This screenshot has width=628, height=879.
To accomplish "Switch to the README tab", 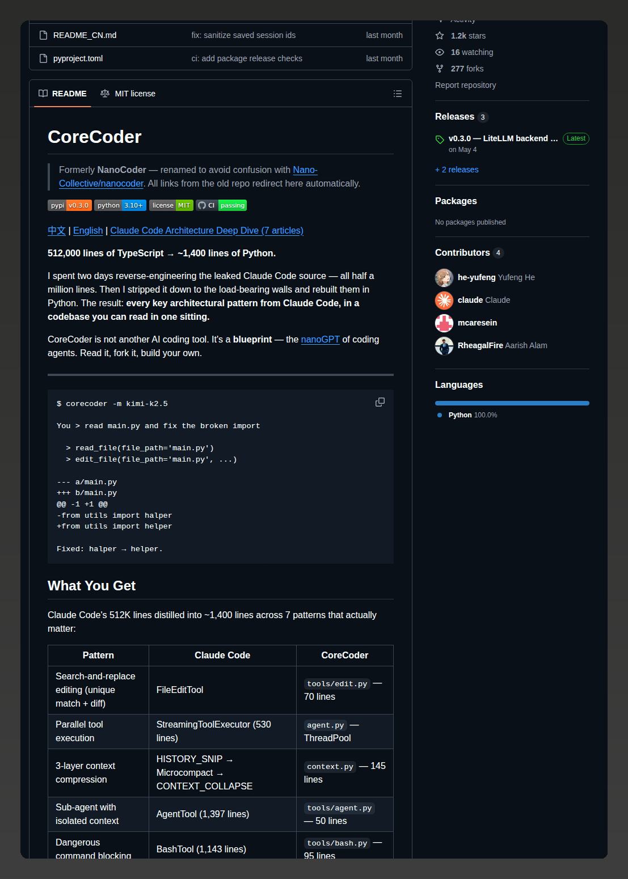I will pos(62,94).
